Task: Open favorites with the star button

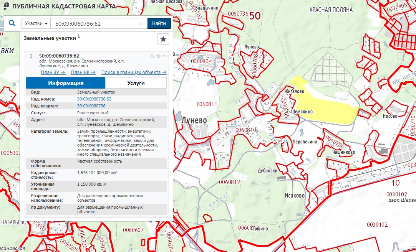Action: coord(163,39)
